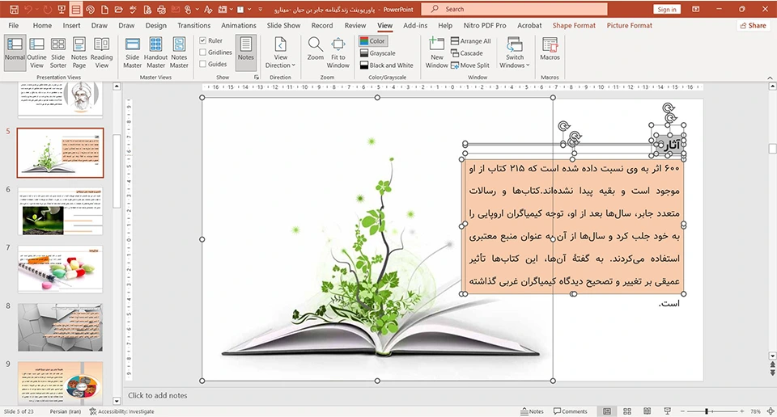This screenshot has height=417, width=777.
Task: Click the Ribbon Display Options icon in title bar
Action: point(696,9)
